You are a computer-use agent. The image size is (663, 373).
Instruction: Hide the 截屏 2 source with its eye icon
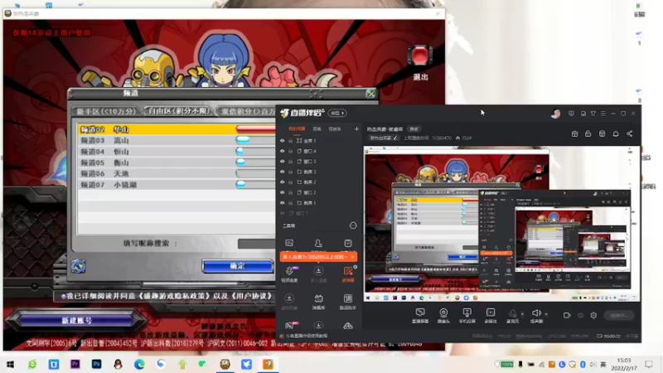(283, 182)
